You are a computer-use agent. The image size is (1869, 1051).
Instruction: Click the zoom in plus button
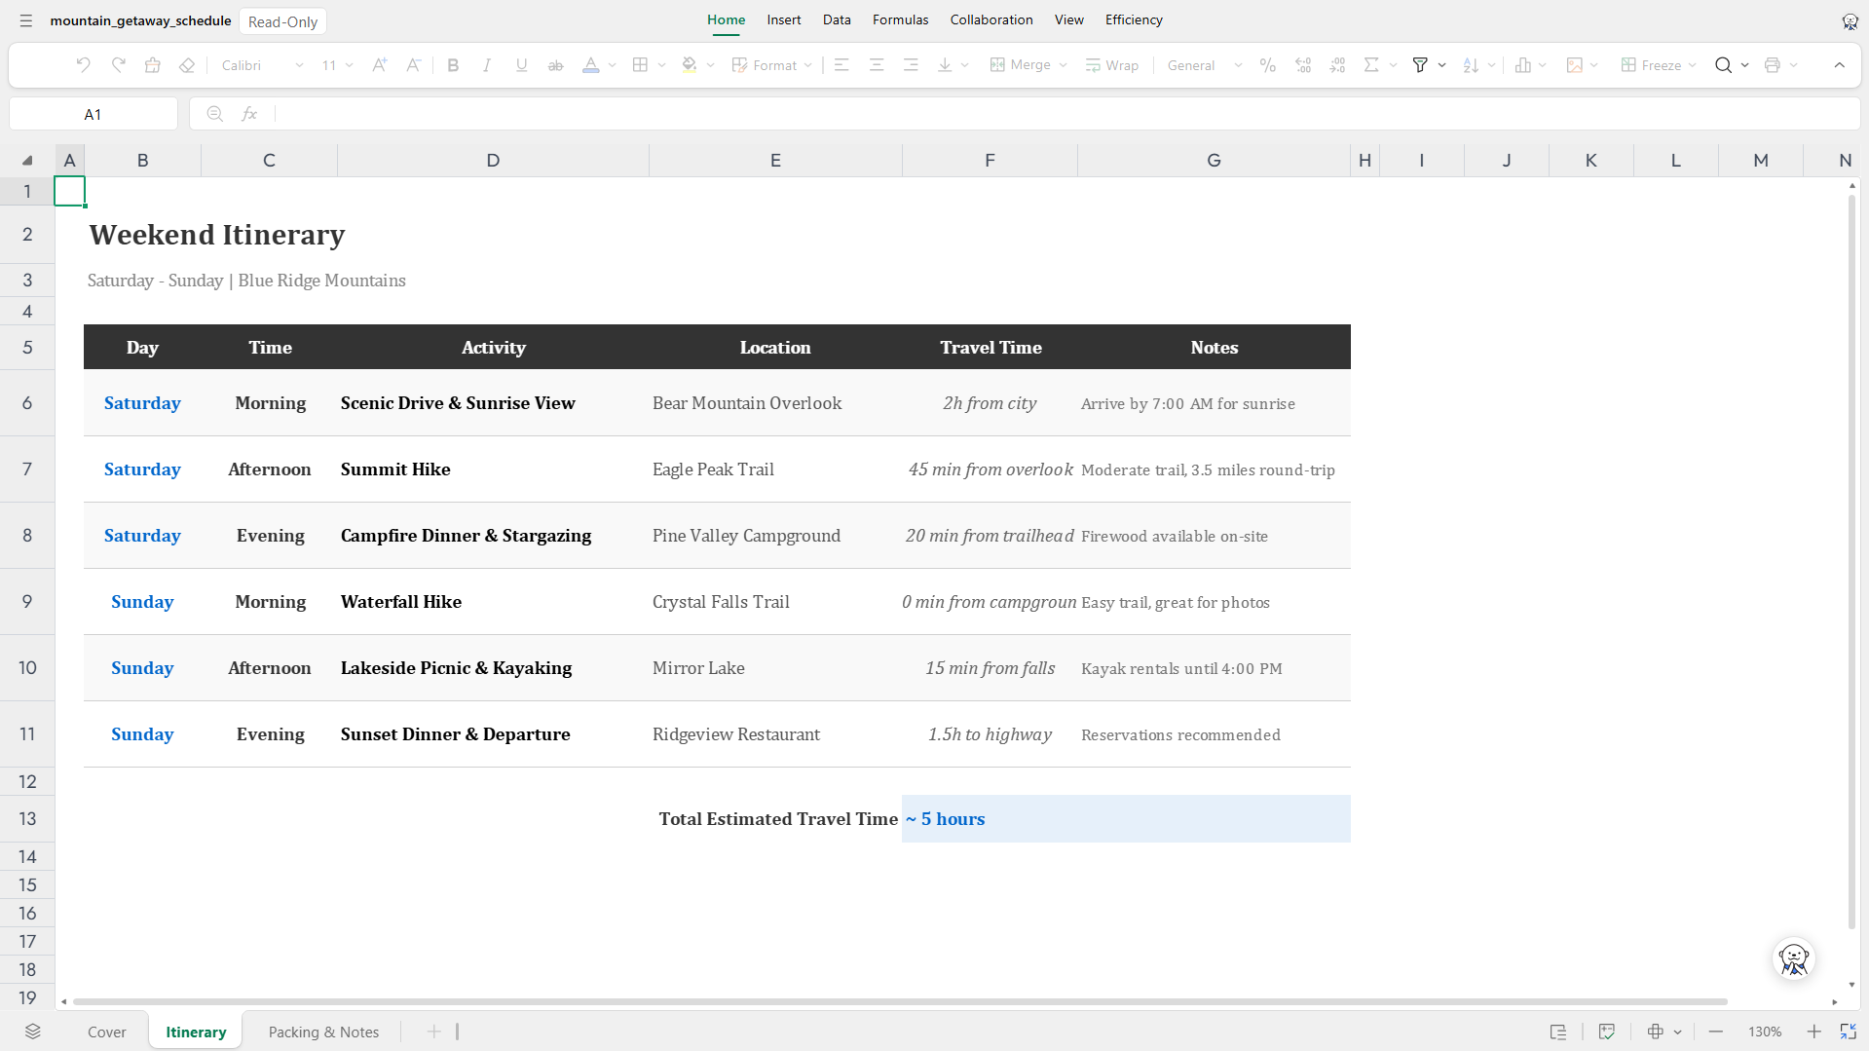1813,1032
